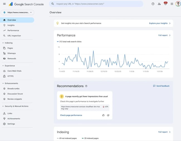Viewport: 181px width, 141px height.
Task: Click the 11/28/25 axis label on the chart
Action: [x=90, y=72]
